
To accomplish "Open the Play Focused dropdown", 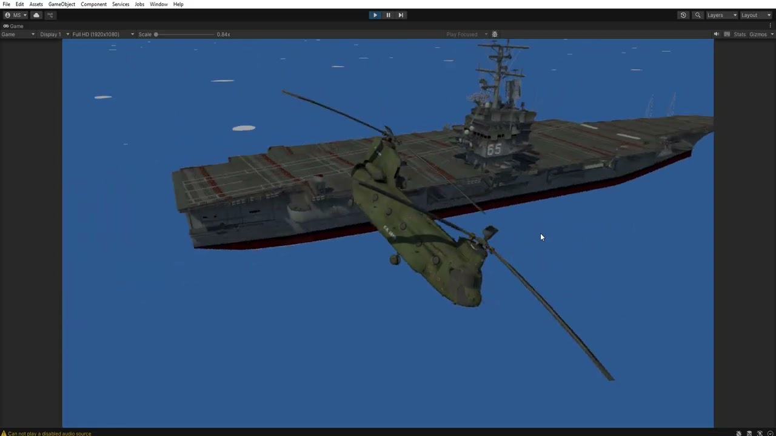I will point(467,35).
